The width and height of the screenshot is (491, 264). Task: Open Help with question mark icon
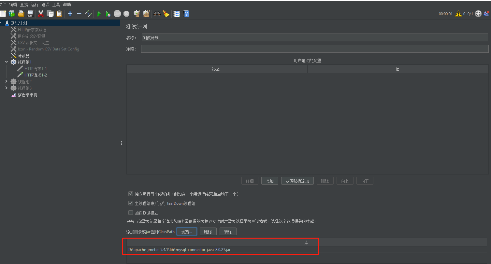[x=186, y=14]
